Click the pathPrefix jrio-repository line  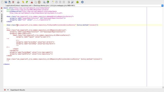(31, 54)
